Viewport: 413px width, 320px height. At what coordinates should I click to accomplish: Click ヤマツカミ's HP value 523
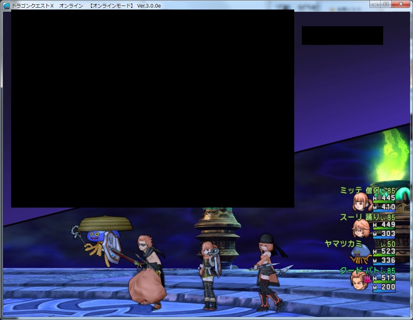(388, 251)
